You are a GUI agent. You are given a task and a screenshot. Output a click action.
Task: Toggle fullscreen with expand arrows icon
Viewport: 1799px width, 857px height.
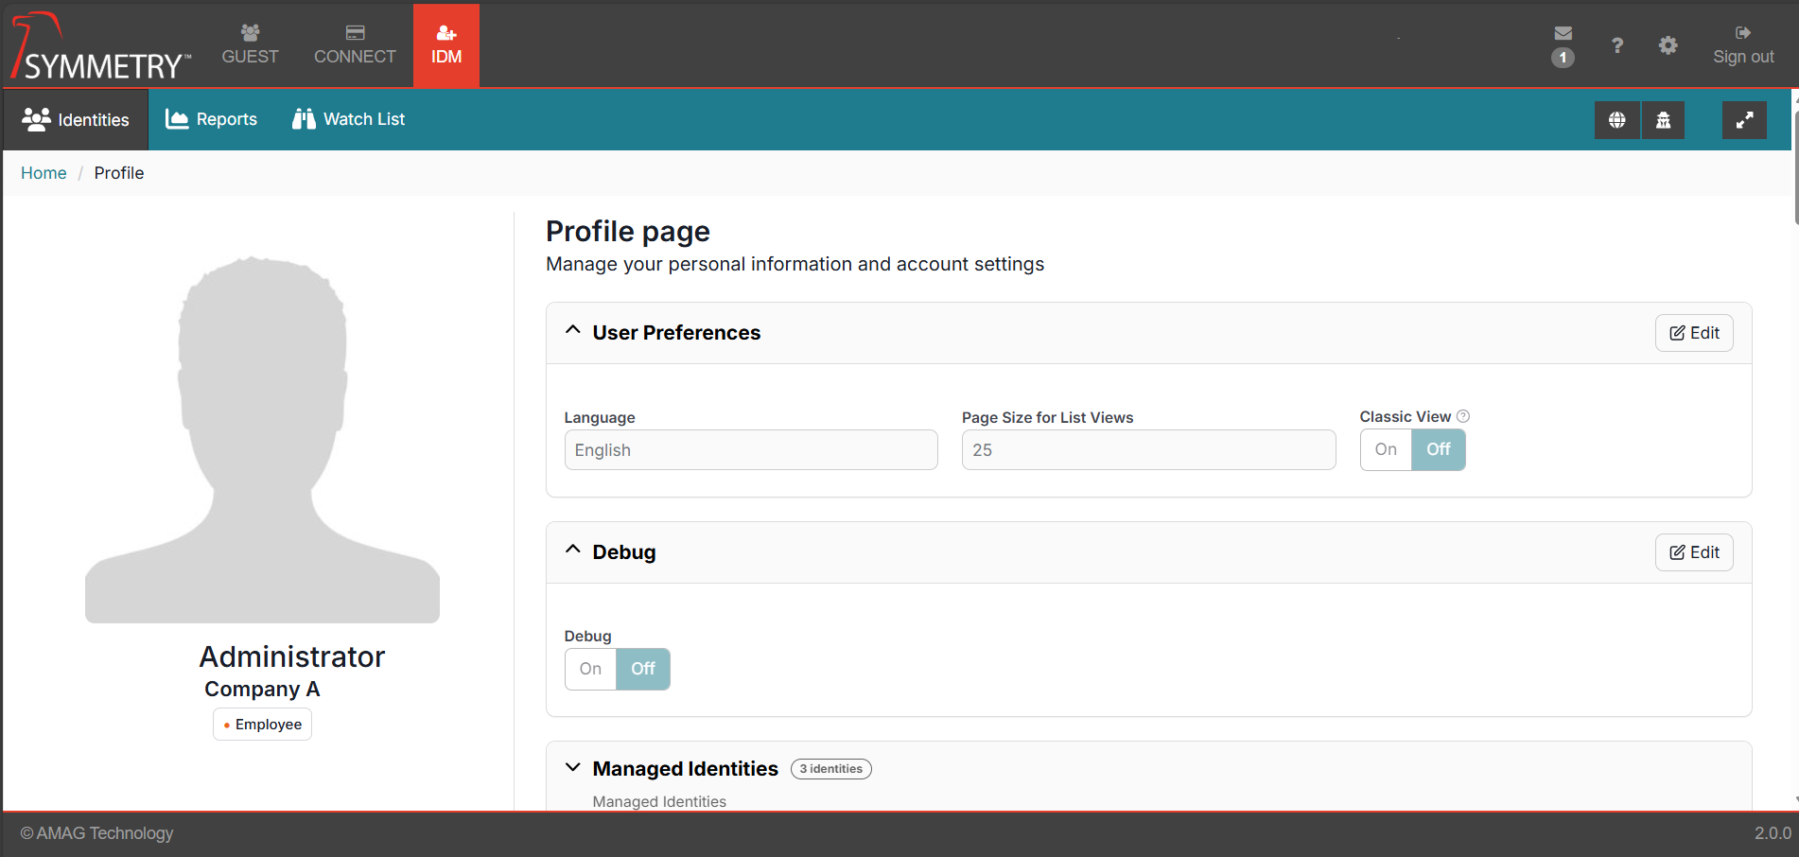(1744, 120)
